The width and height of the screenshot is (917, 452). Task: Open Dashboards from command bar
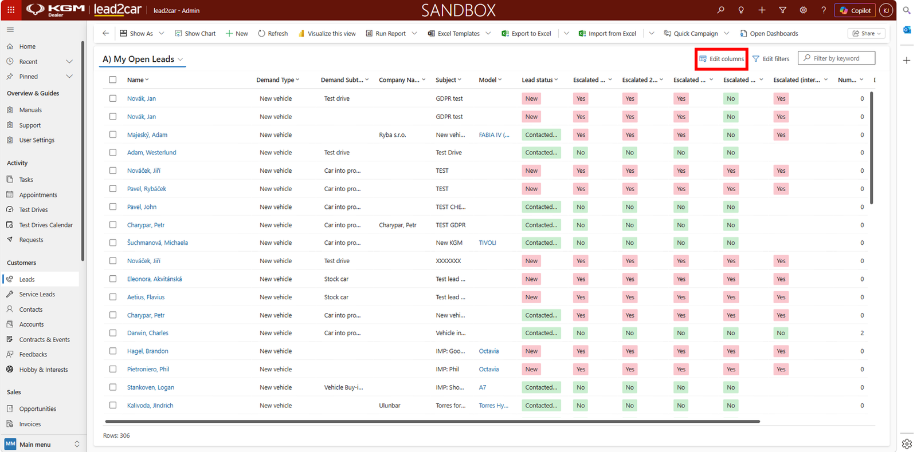(x=769, y=33)
